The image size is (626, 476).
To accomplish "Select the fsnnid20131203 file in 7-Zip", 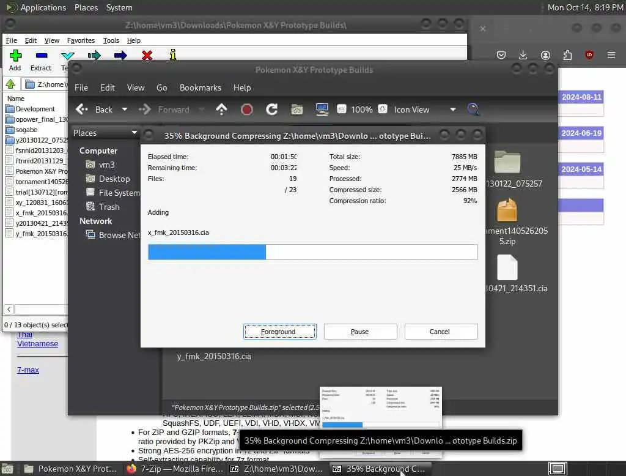I will (36, 151).
